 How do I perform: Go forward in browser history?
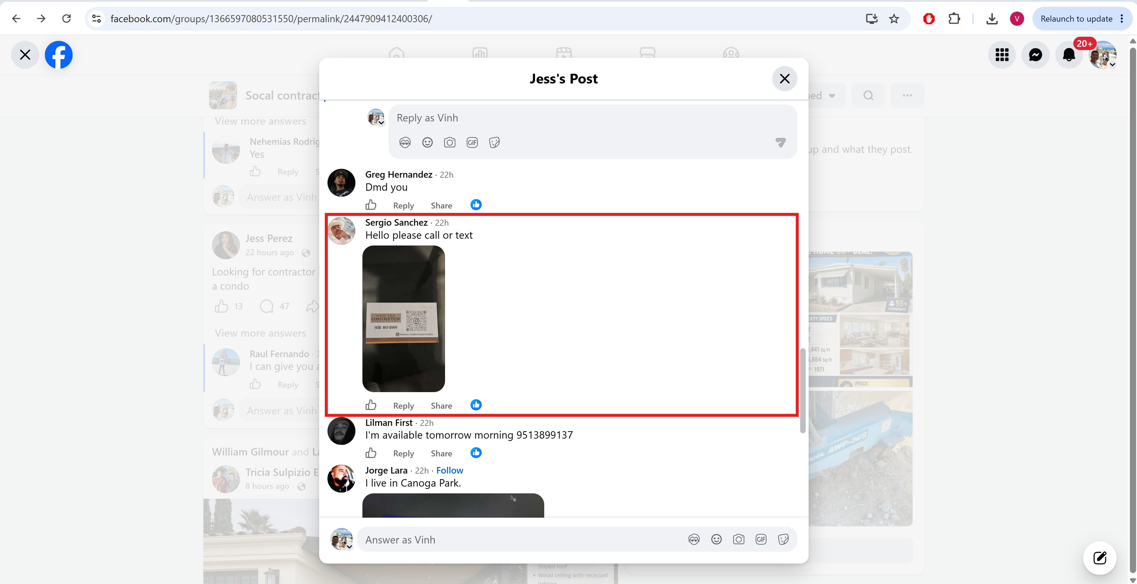tap(41, 19)
